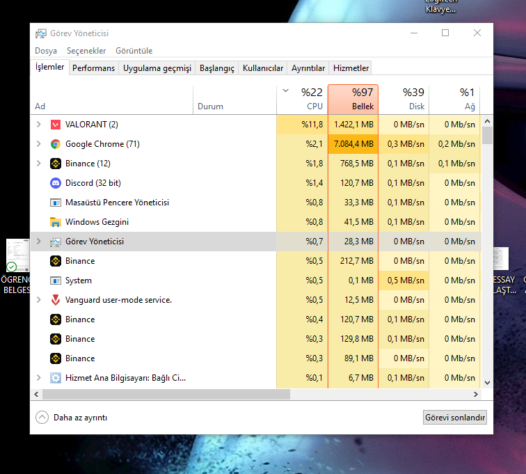Click vertical scrollbar up arrow
The height and width of the screenshot is (474, 526).
[488, 121]
